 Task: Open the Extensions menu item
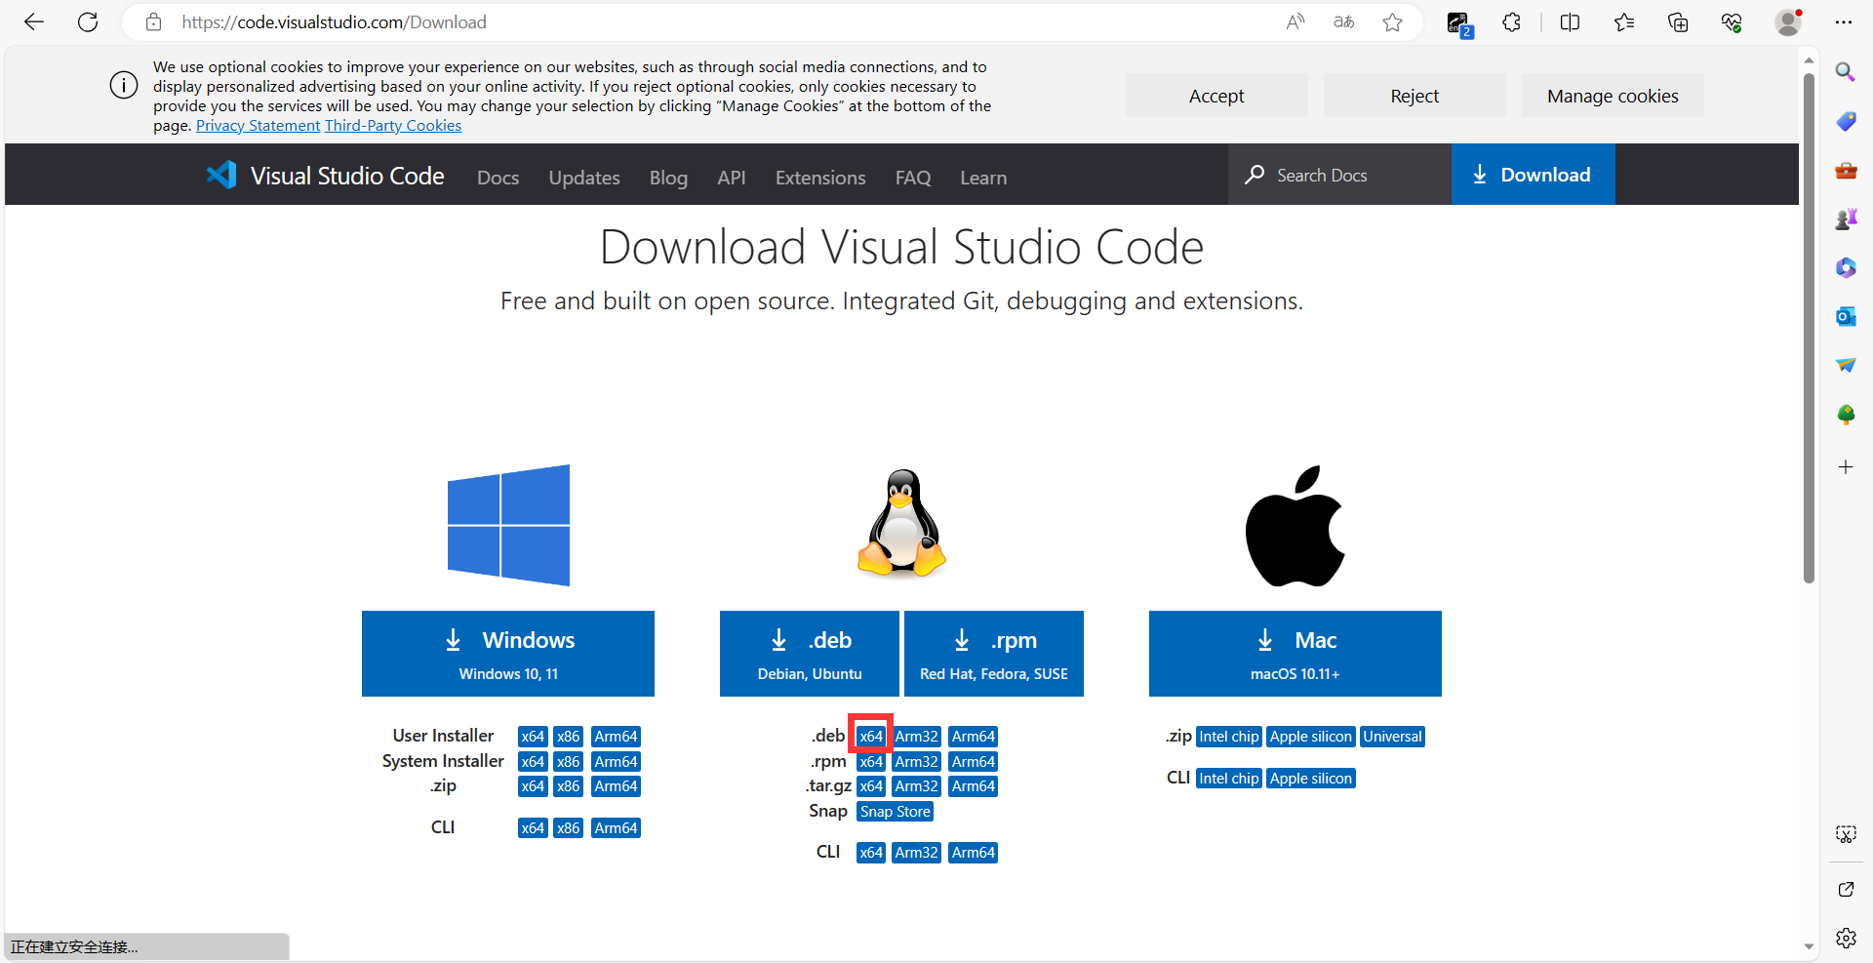click(x=820, y=178)
